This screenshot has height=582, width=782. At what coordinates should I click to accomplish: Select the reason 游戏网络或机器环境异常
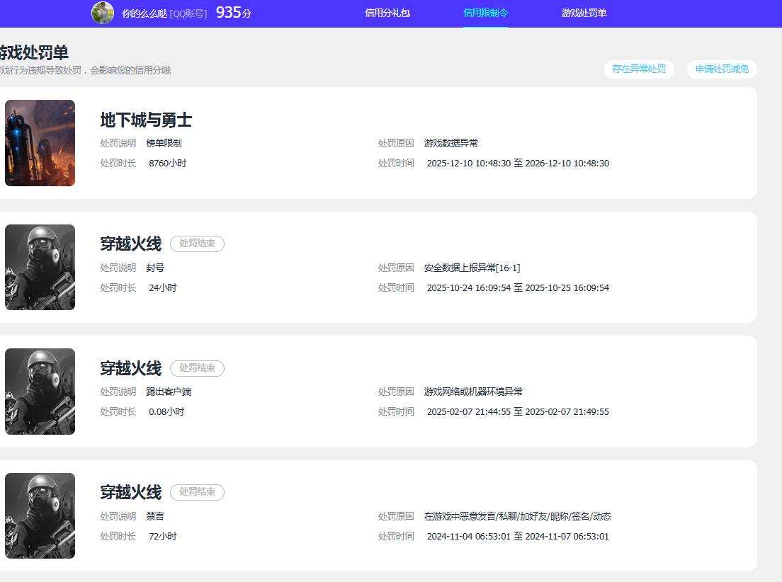click(x=473, y=392)
